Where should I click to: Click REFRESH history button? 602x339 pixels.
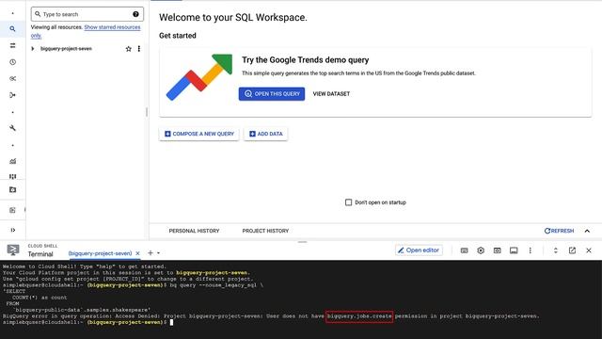[x=559, y=231]
